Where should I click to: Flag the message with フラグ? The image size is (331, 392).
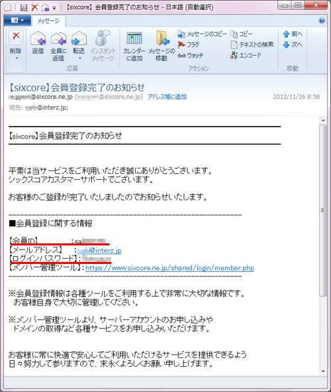click(189, 44)
